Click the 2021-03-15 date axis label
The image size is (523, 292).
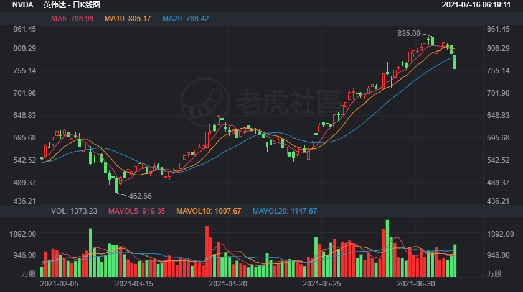134,284
